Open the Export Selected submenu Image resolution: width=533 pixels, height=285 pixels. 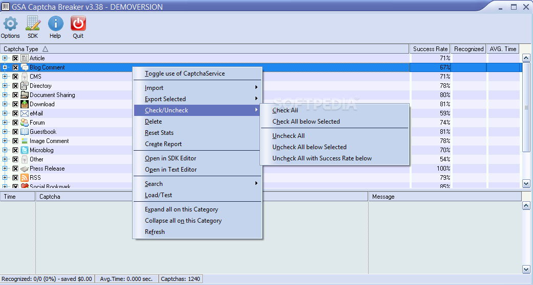click(197, 99)
